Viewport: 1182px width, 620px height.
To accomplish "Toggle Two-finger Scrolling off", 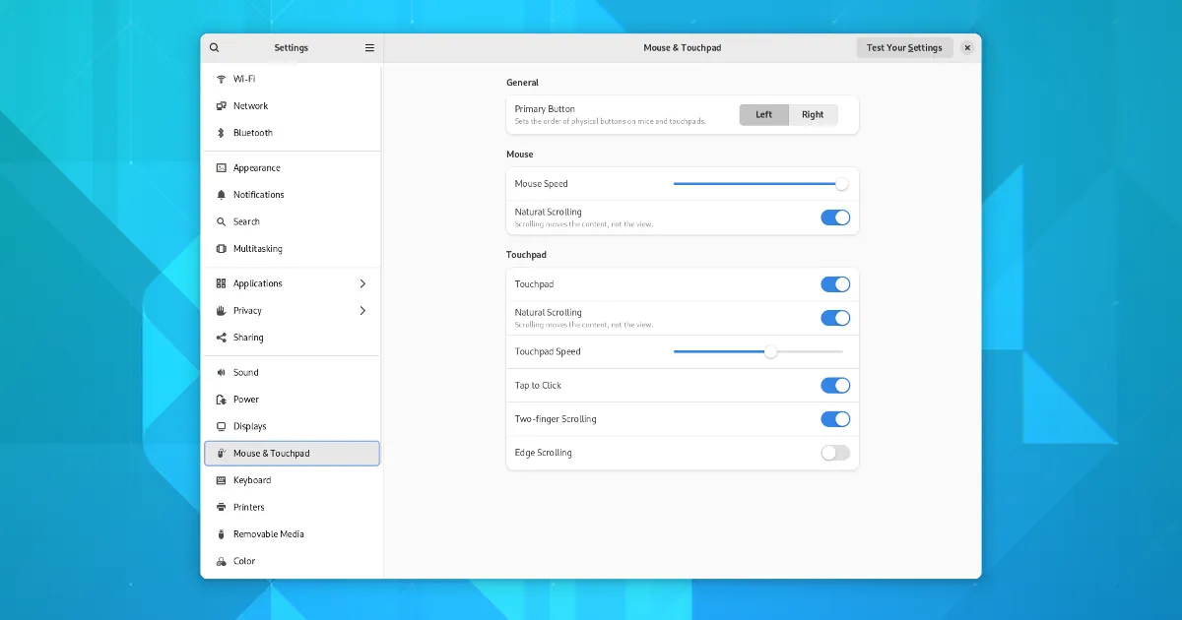I will point(835,419).
